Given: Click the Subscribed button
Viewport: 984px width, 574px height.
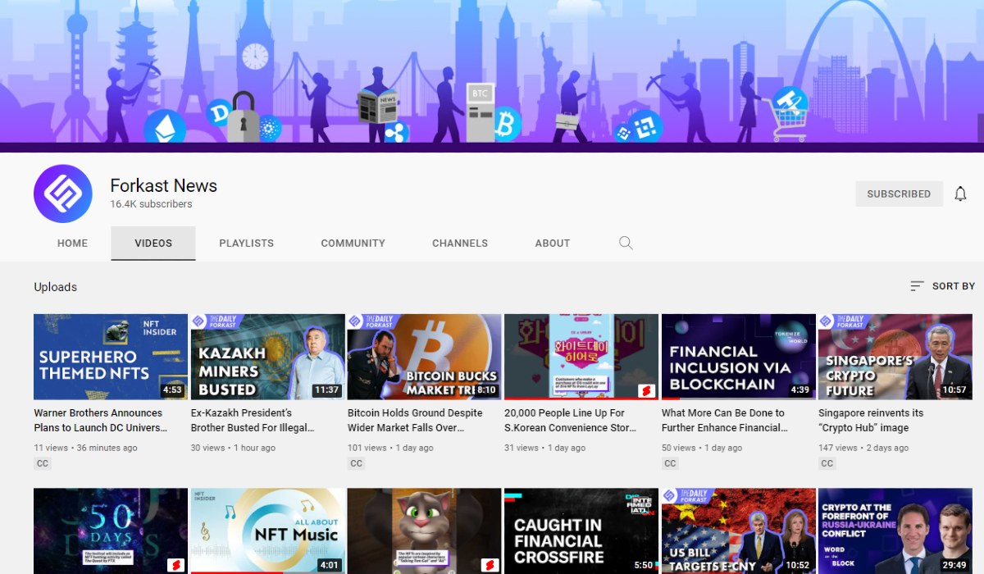Looking at the screenshot, I should point(899,194).
